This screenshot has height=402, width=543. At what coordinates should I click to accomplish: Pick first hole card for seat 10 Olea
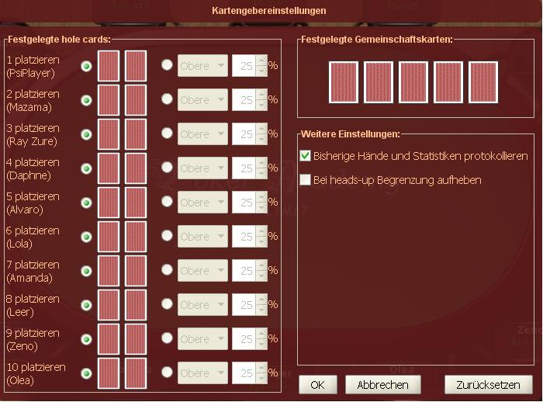[x=109, y=373]
